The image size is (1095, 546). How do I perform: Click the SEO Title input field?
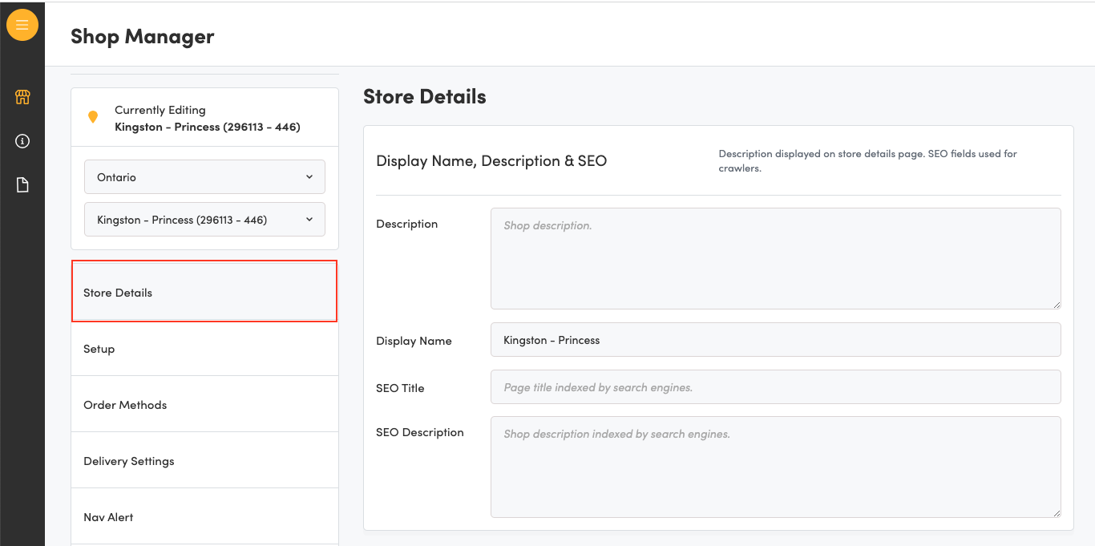click(x=775, y=387)
